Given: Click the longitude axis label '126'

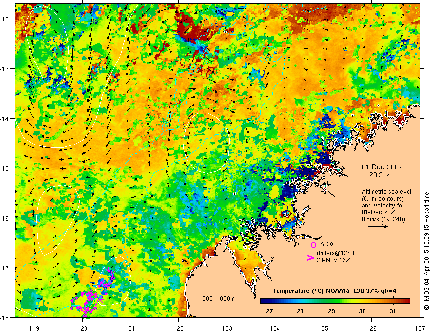Looking at the screenshot, I should (371, 328).
